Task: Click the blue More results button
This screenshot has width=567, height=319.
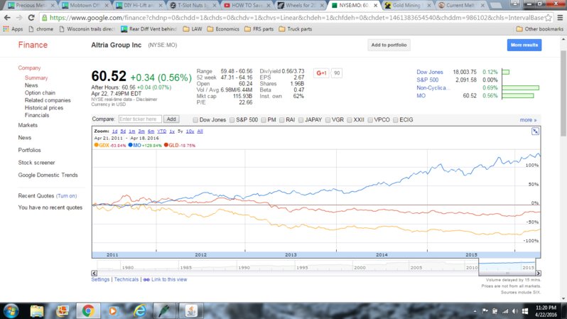Action: 524,45
